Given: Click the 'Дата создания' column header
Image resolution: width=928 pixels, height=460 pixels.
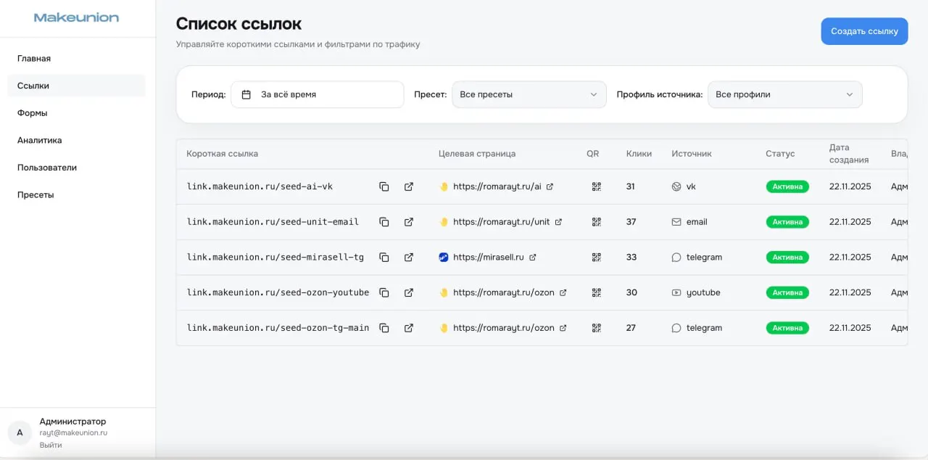Looking at the screenshot, I should click(x=849, y=154).
